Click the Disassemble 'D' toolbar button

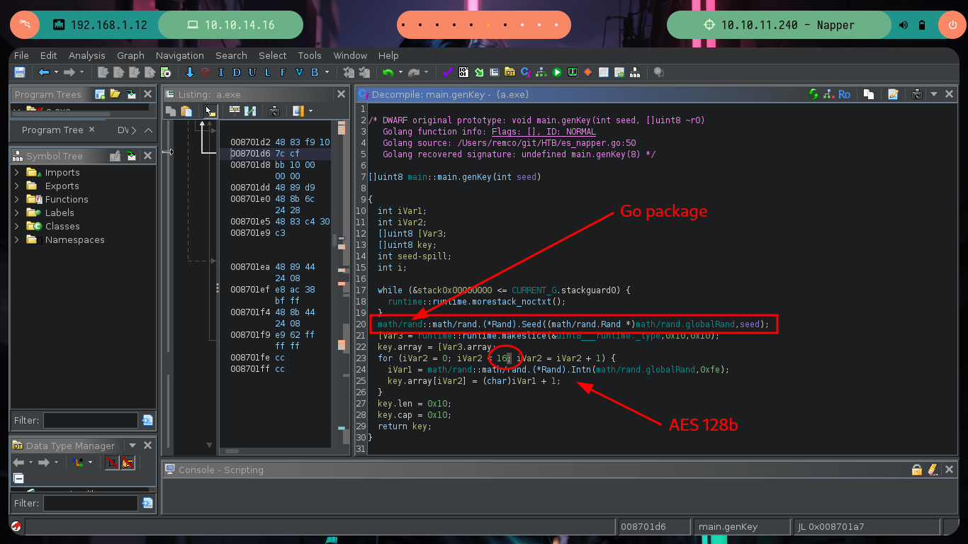coord(236,72)
